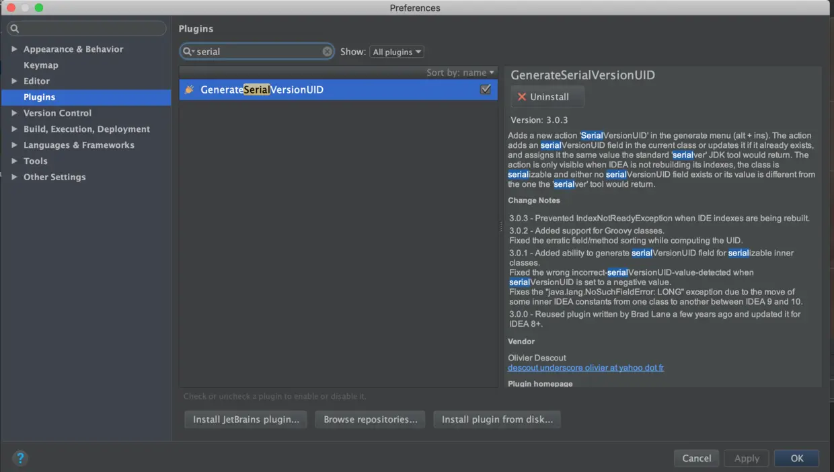Open Version Control settings
This screenshot has width=834, height=472.
(57, 113)
